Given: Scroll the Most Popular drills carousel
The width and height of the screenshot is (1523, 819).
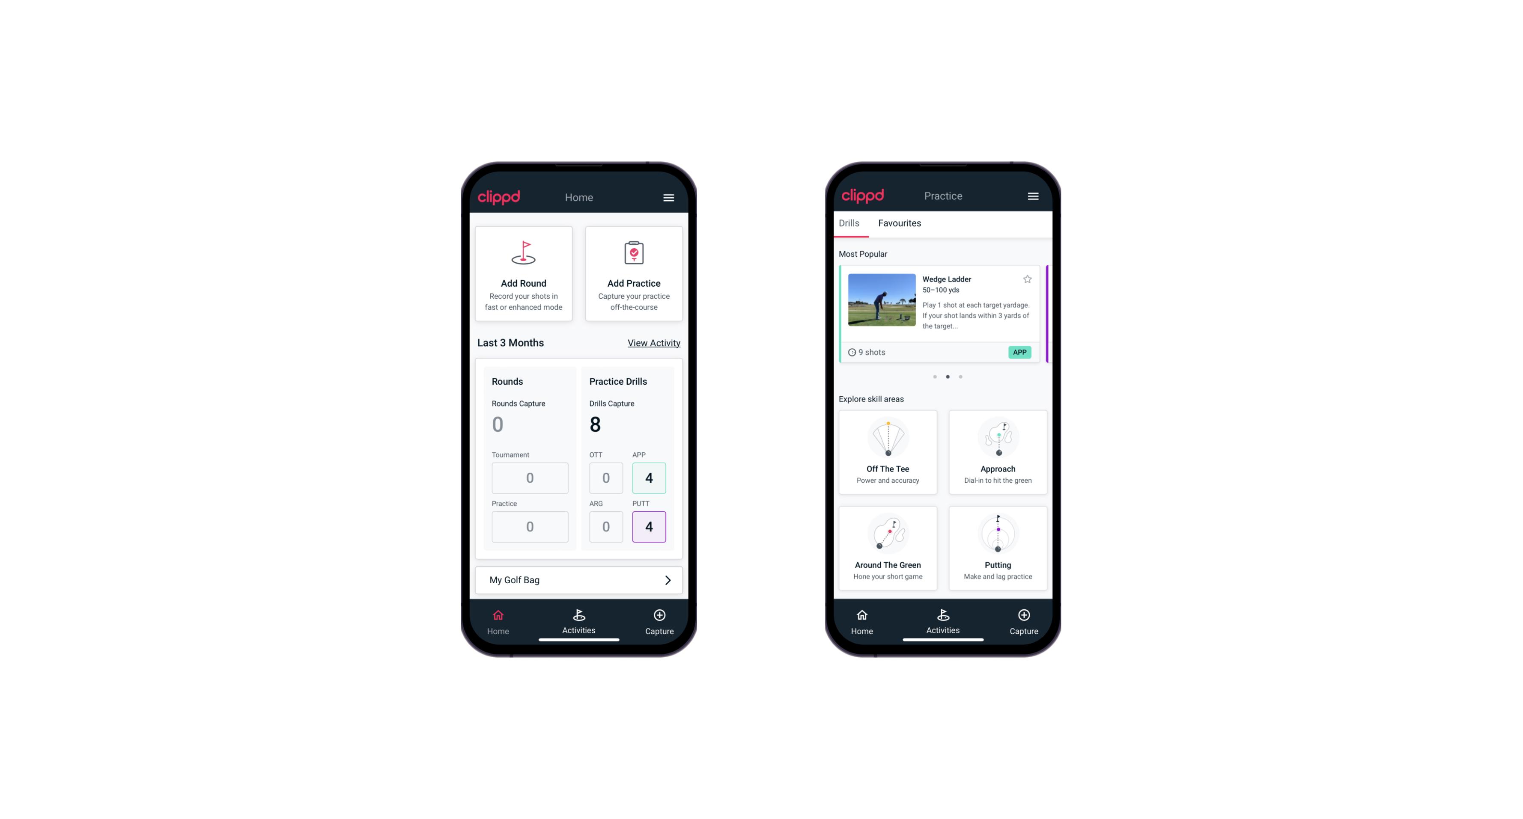Looking at the screenshot, I should [962, 377].
